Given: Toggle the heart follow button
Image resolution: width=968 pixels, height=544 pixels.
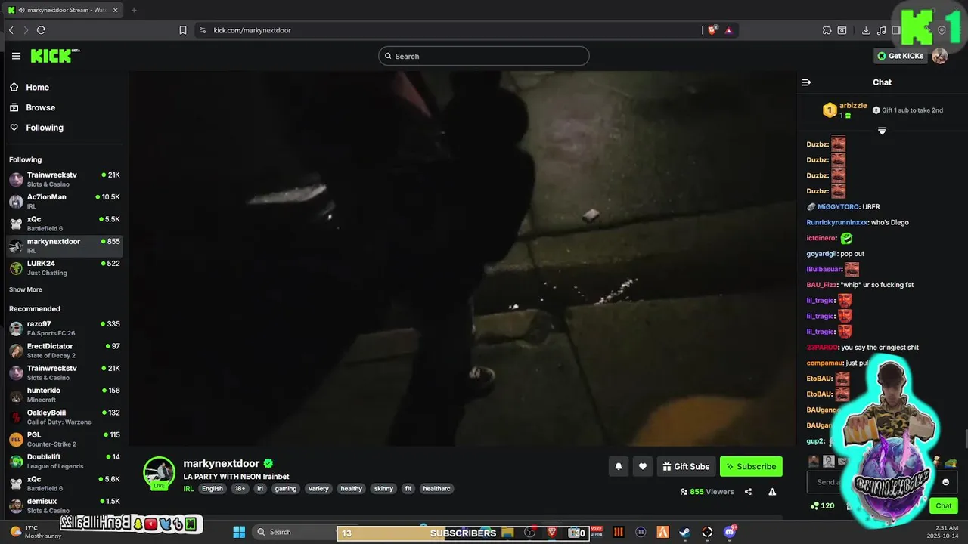Looking at the screenshot, I should 642,466.
